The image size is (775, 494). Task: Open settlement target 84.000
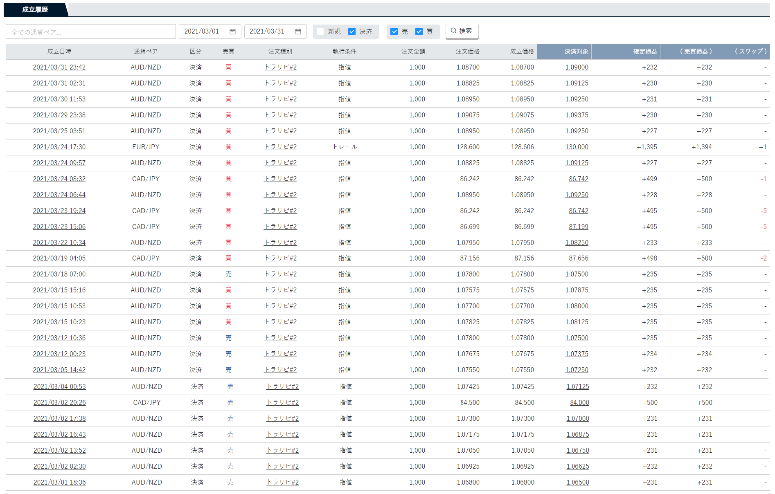click(x=579, y=402)
